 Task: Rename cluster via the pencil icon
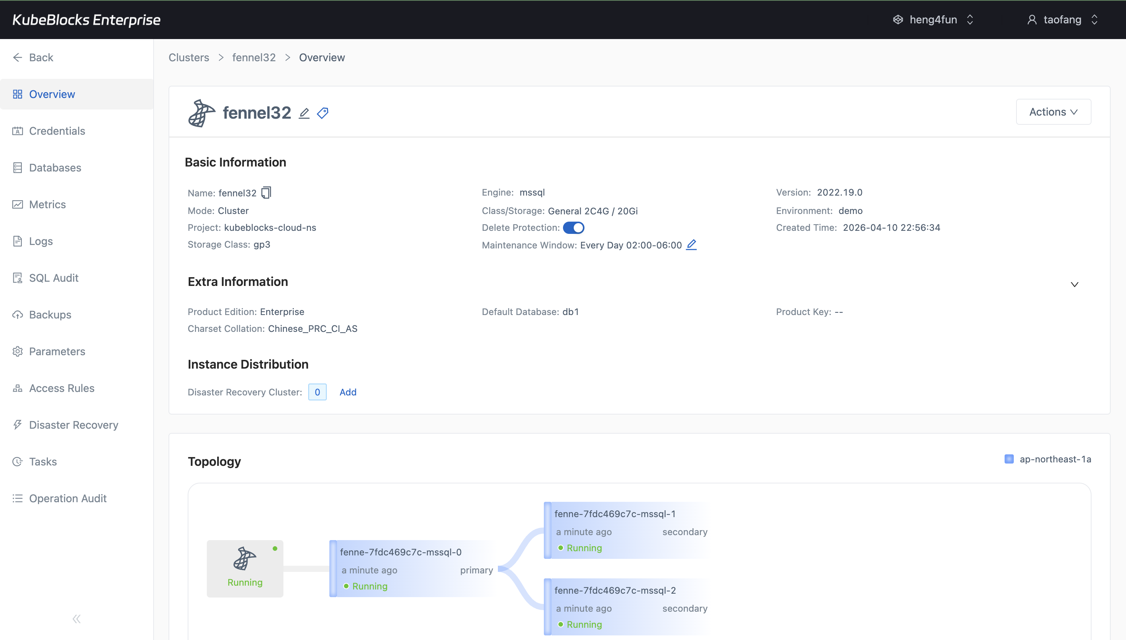pyautogui.click(x=304, y=113)
